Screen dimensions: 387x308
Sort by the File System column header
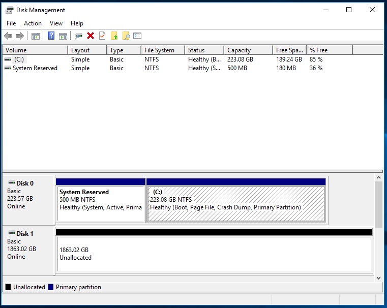tap(163, 50)
